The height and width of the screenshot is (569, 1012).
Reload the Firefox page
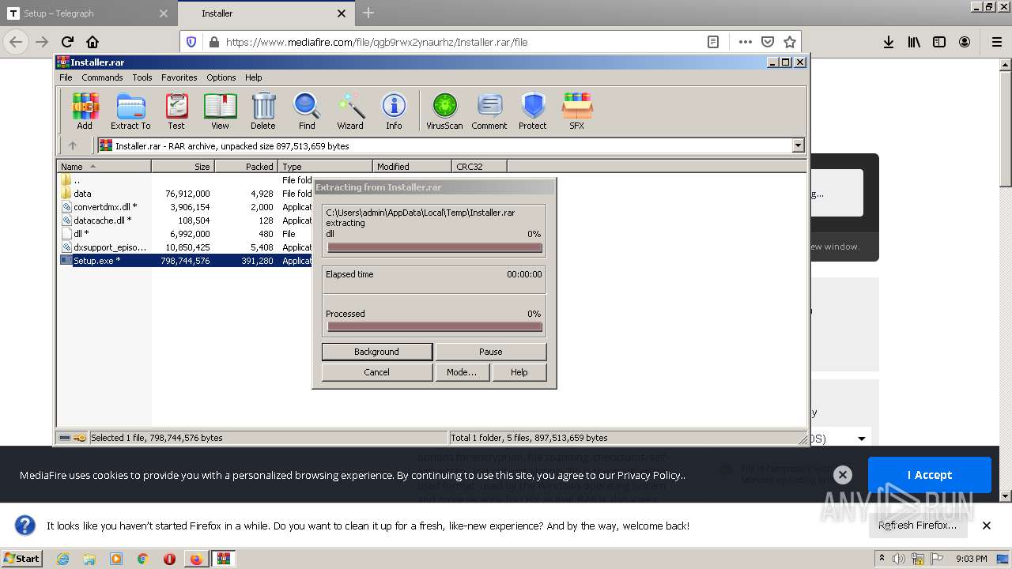pos(67,42)
